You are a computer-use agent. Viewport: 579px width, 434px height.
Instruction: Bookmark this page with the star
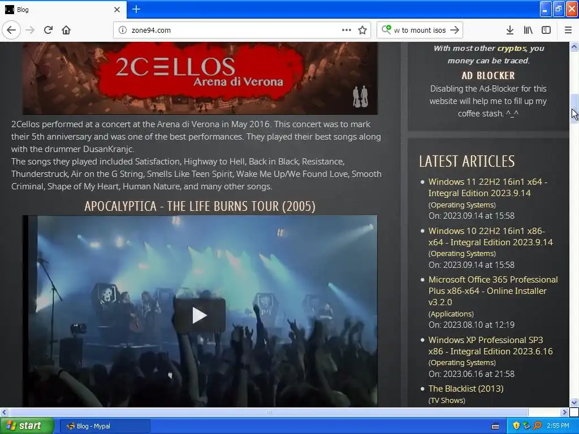(x=362, y=30)
